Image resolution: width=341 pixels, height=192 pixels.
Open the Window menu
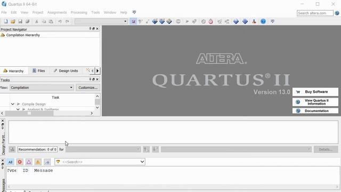(x=110, y=12)
